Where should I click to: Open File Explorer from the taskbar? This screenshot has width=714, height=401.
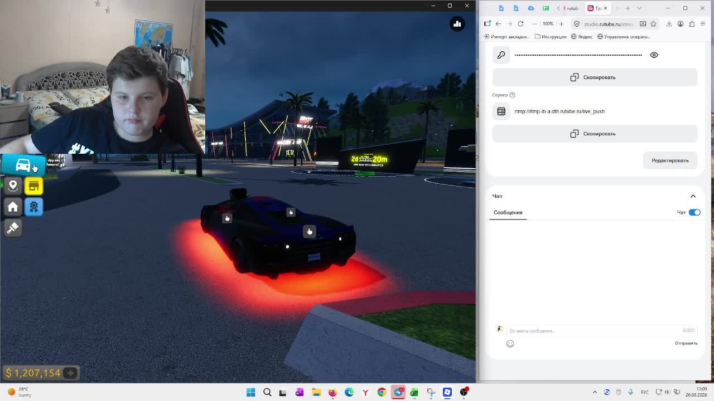pos(316,392)
